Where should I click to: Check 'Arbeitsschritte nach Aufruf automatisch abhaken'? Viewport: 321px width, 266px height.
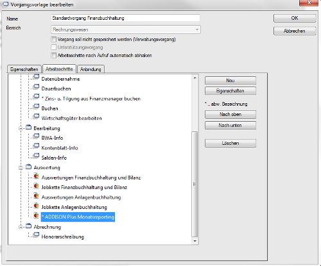point(53,55)
